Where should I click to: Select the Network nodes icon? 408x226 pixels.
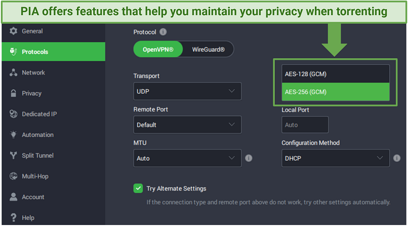pyautogui.click(x=13, y=72)
